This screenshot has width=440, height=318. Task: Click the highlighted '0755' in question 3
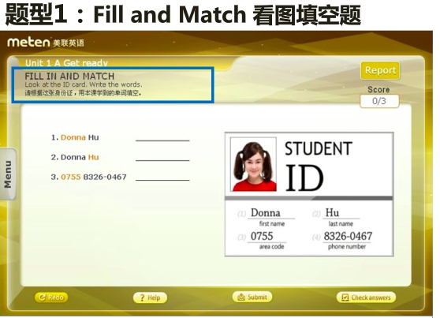pyautogui.click(x=71, y=177)
